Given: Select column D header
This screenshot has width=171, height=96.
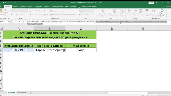Looking at the screenshot, I should [x=112, y=29].
